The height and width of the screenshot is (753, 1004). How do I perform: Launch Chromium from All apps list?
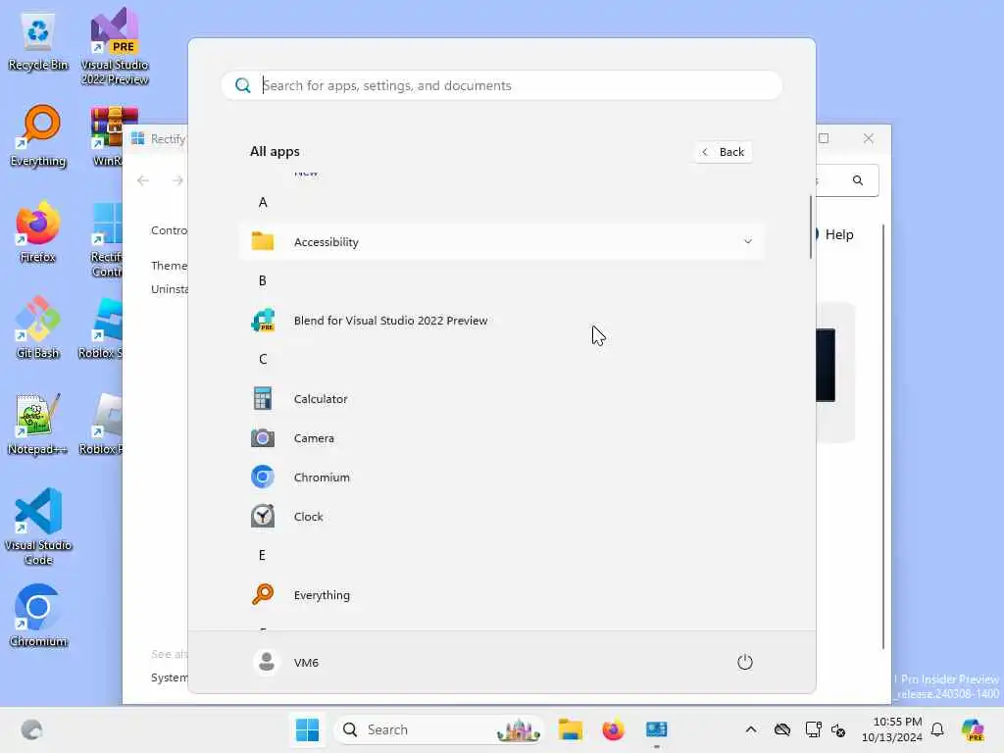pyautogui.click(x=501, y=477)
